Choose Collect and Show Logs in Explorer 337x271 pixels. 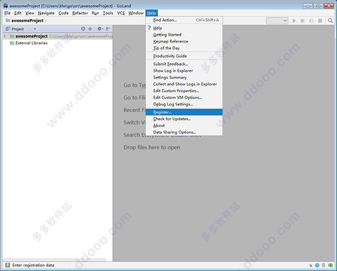pyautogui.click(x=184, y=84)
